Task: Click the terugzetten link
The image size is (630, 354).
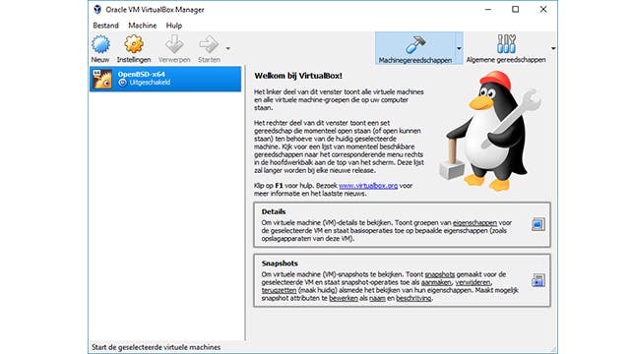Action: [x=279, y=290]
